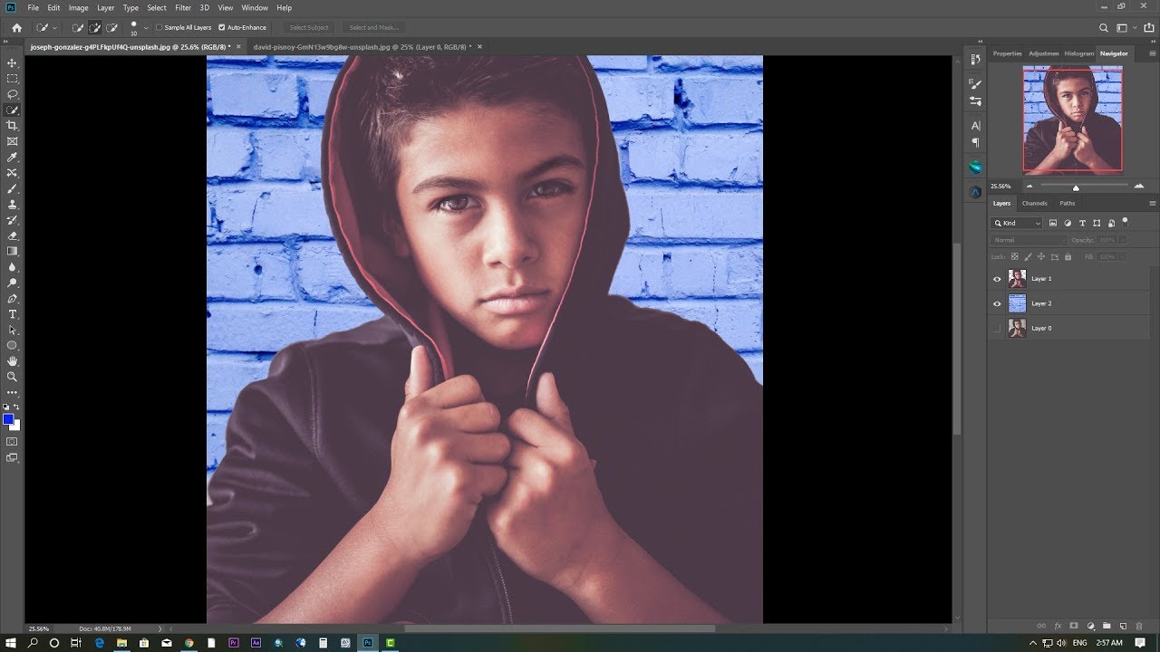Image resolution: width=1160 pixels, height=652 pixels.
Task: Select the Rectangular Marquee tool
Action: (13, 78)
